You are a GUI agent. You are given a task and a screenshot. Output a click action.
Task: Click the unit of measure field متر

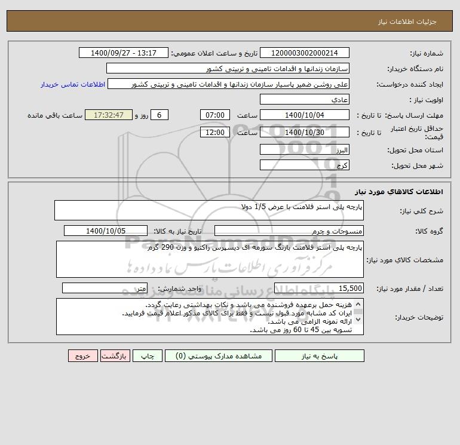point(105,288)
